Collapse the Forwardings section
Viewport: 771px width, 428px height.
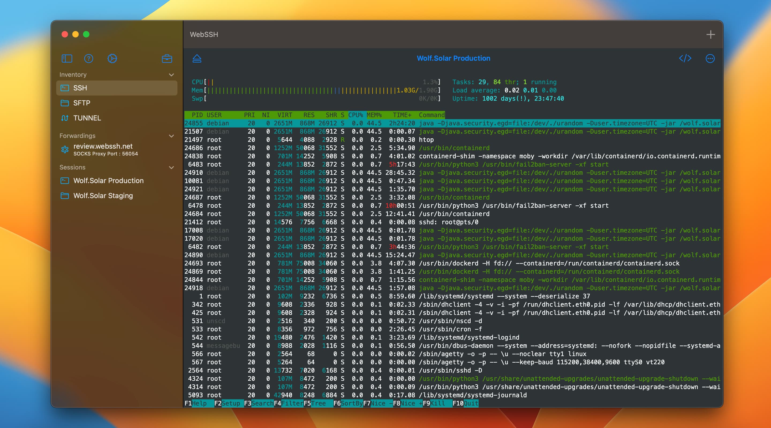coord(172,136)
